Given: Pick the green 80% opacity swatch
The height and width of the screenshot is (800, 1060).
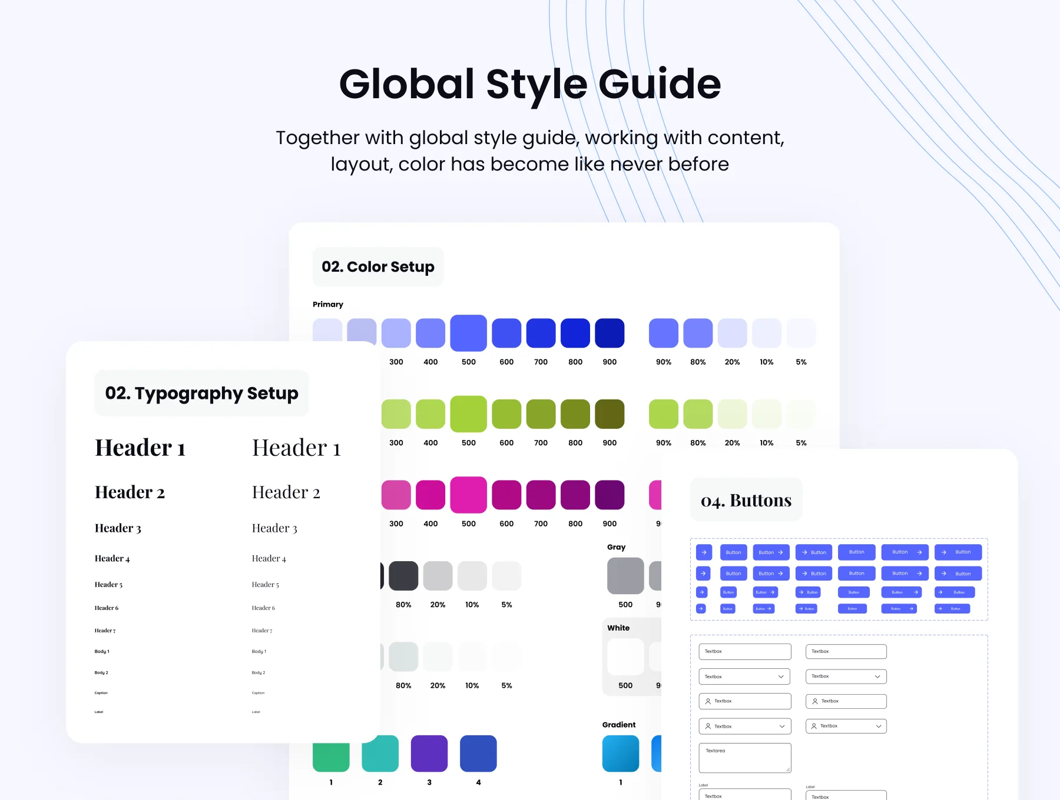Looking at the screenshot, I should tap(698, 414).
